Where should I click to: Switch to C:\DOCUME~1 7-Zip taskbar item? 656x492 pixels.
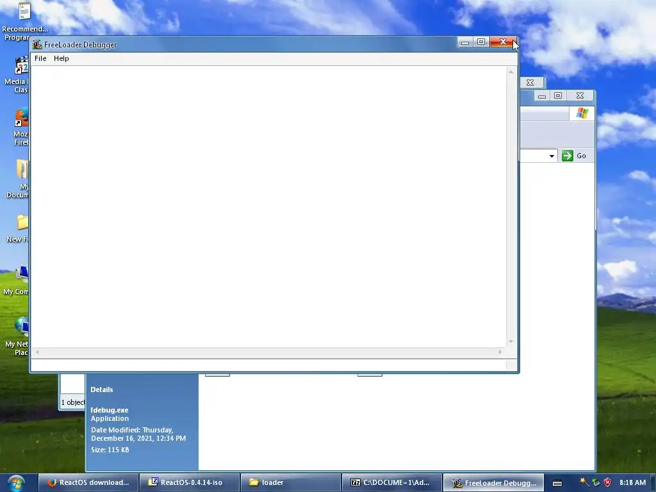pos(392,482)
